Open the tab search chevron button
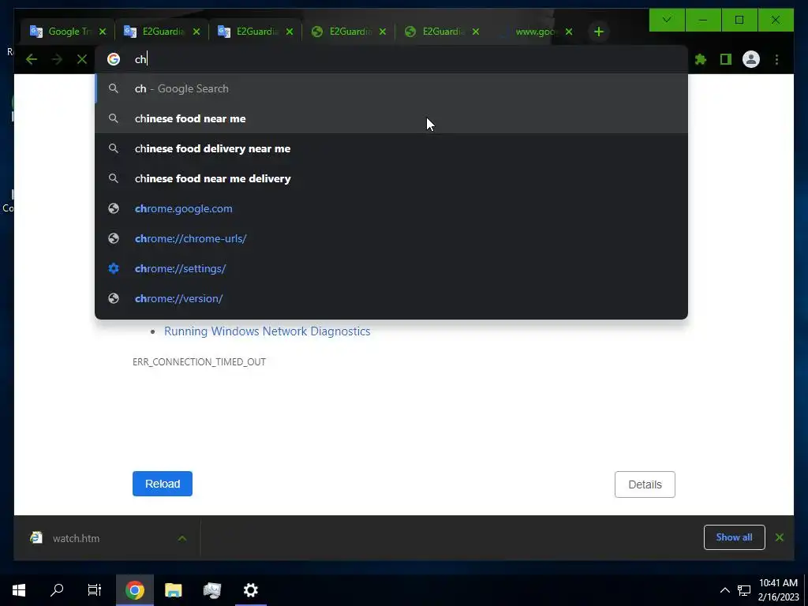Screen dimensions: 808x606 [667, 20]
